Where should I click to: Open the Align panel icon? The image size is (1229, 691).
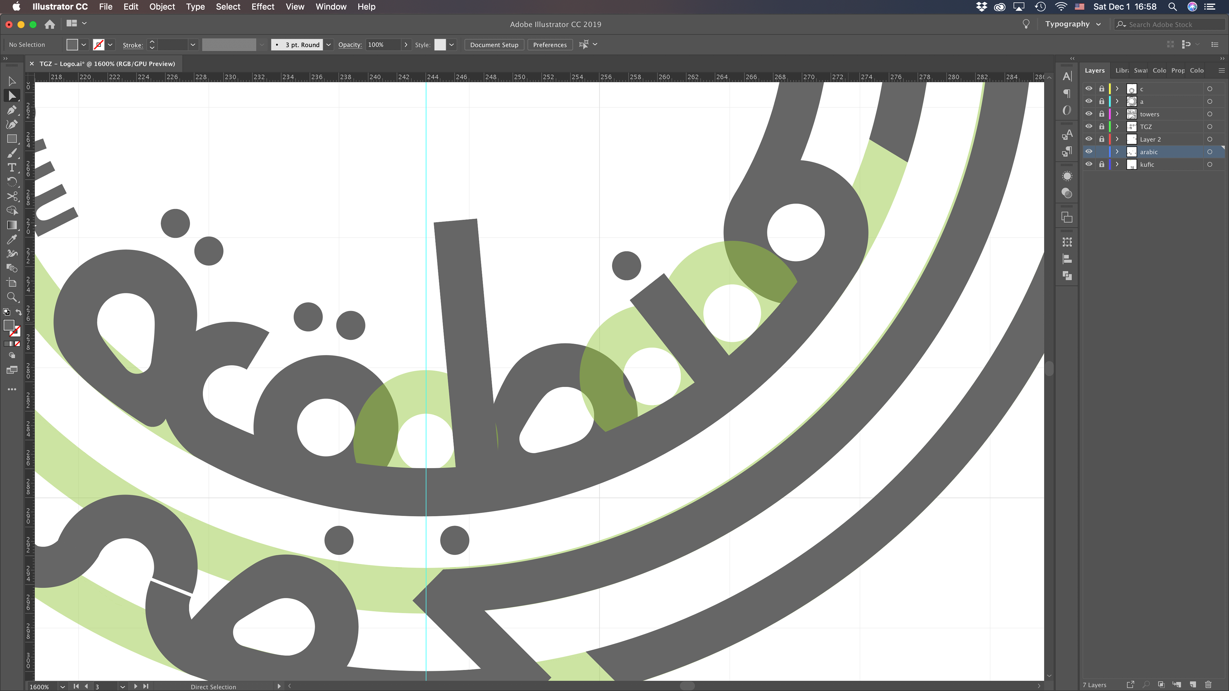click(x=1067, y=259)
